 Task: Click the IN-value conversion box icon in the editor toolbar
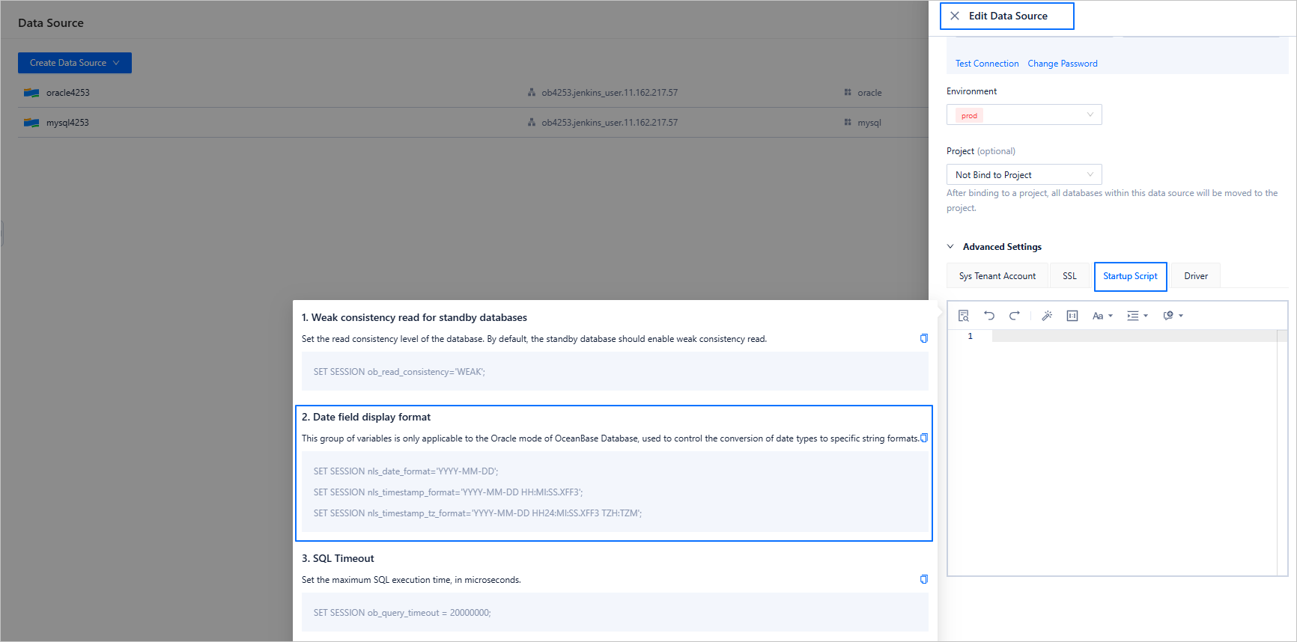(1072, 316)
